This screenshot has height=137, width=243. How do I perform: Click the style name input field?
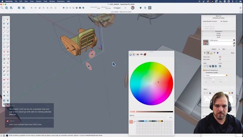221,40
